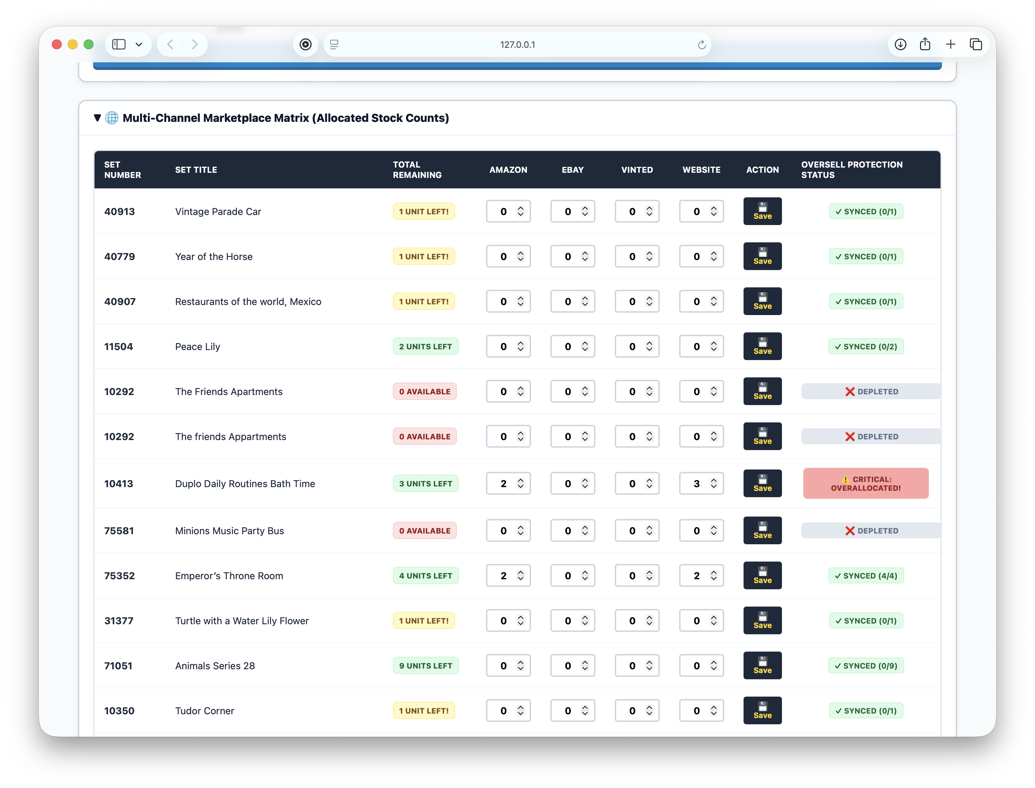This screenshot has height=788, width=1035.
Task: Click the Oversell Protection Status column header
Action: [852, 170]
